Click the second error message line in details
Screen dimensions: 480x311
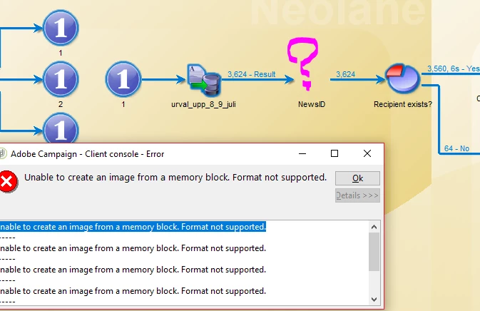click(133, 248)
